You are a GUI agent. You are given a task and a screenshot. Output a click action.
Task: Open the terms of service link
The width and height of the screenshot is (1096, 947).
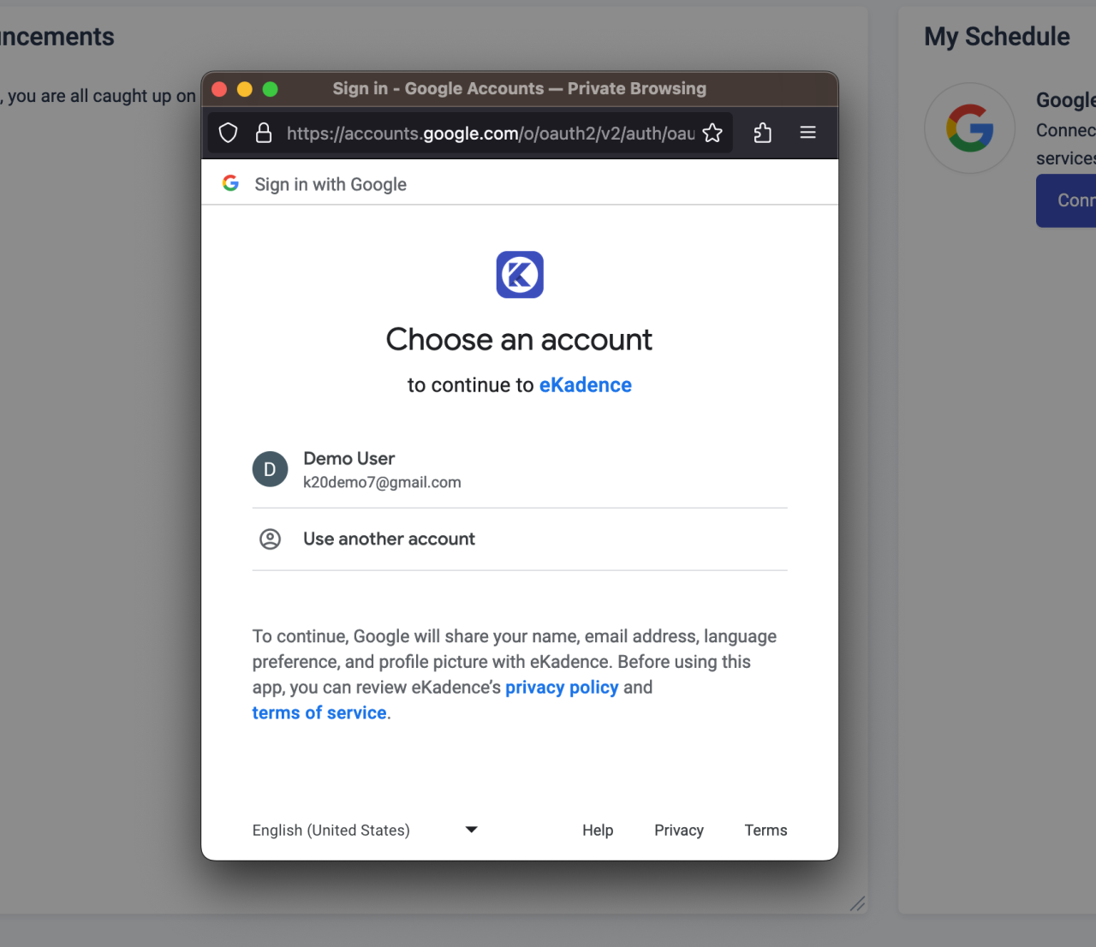pos(319,713)
